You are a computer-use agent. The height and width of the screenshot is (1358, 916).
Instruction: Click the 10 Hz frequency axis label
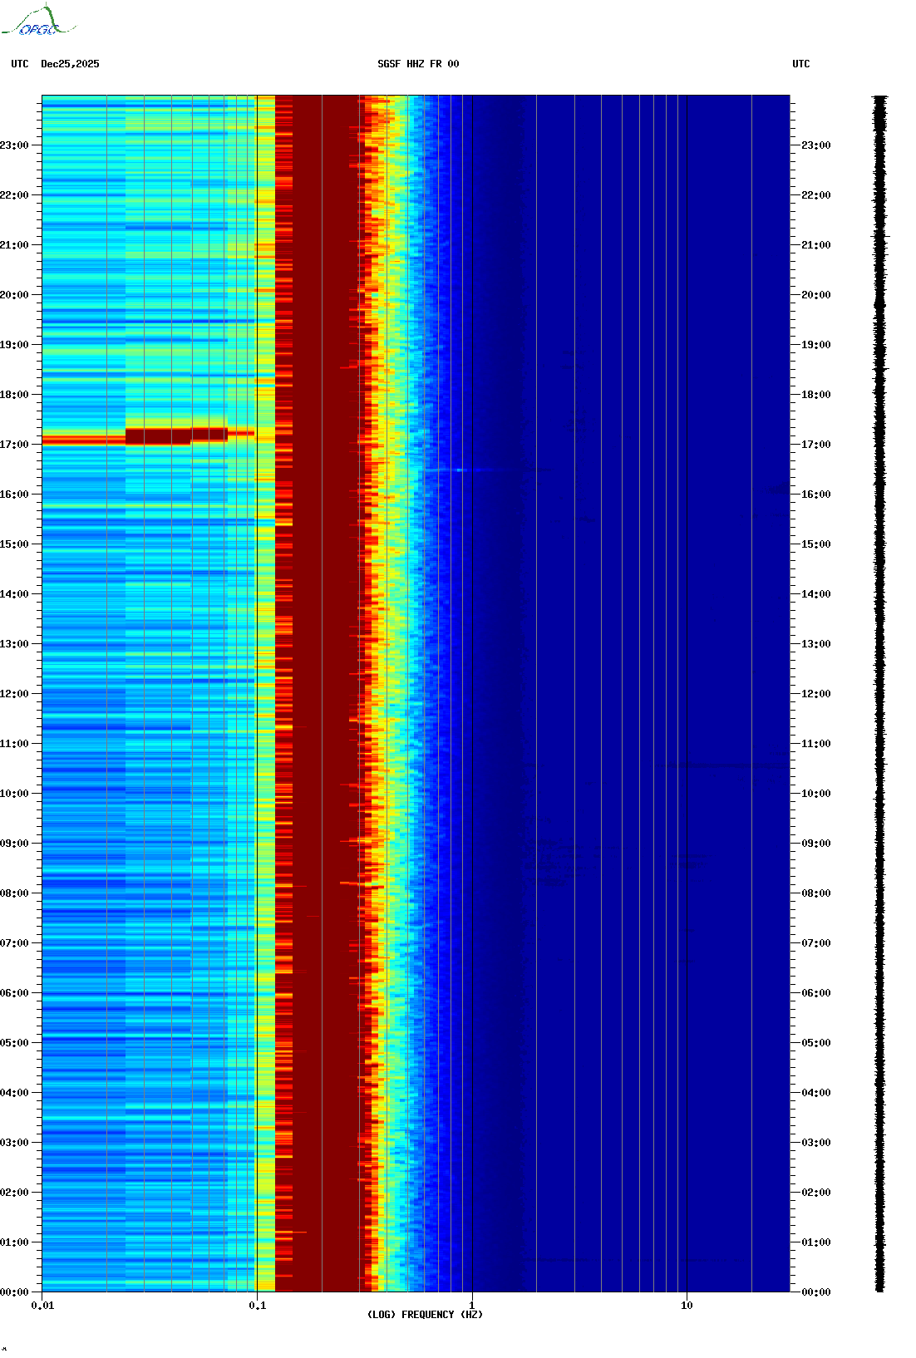(687, 1306)
